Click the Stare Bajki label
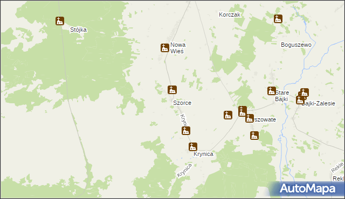The image size is (345, 199). coord(282,96)
